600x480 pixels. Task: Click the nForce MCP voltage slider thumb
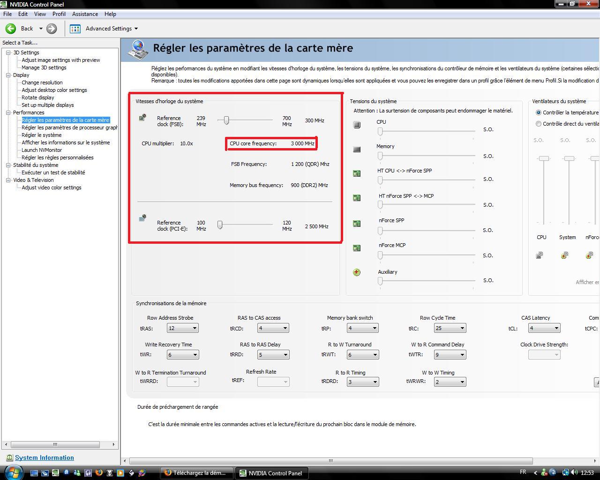380,255
